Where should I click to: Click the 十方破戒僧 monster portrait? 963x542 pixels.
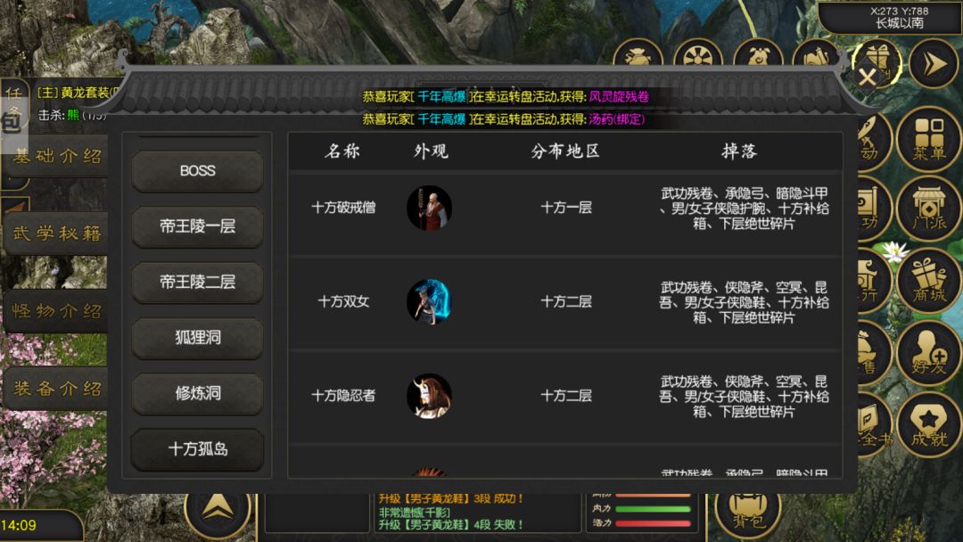(x=429, y=208)
